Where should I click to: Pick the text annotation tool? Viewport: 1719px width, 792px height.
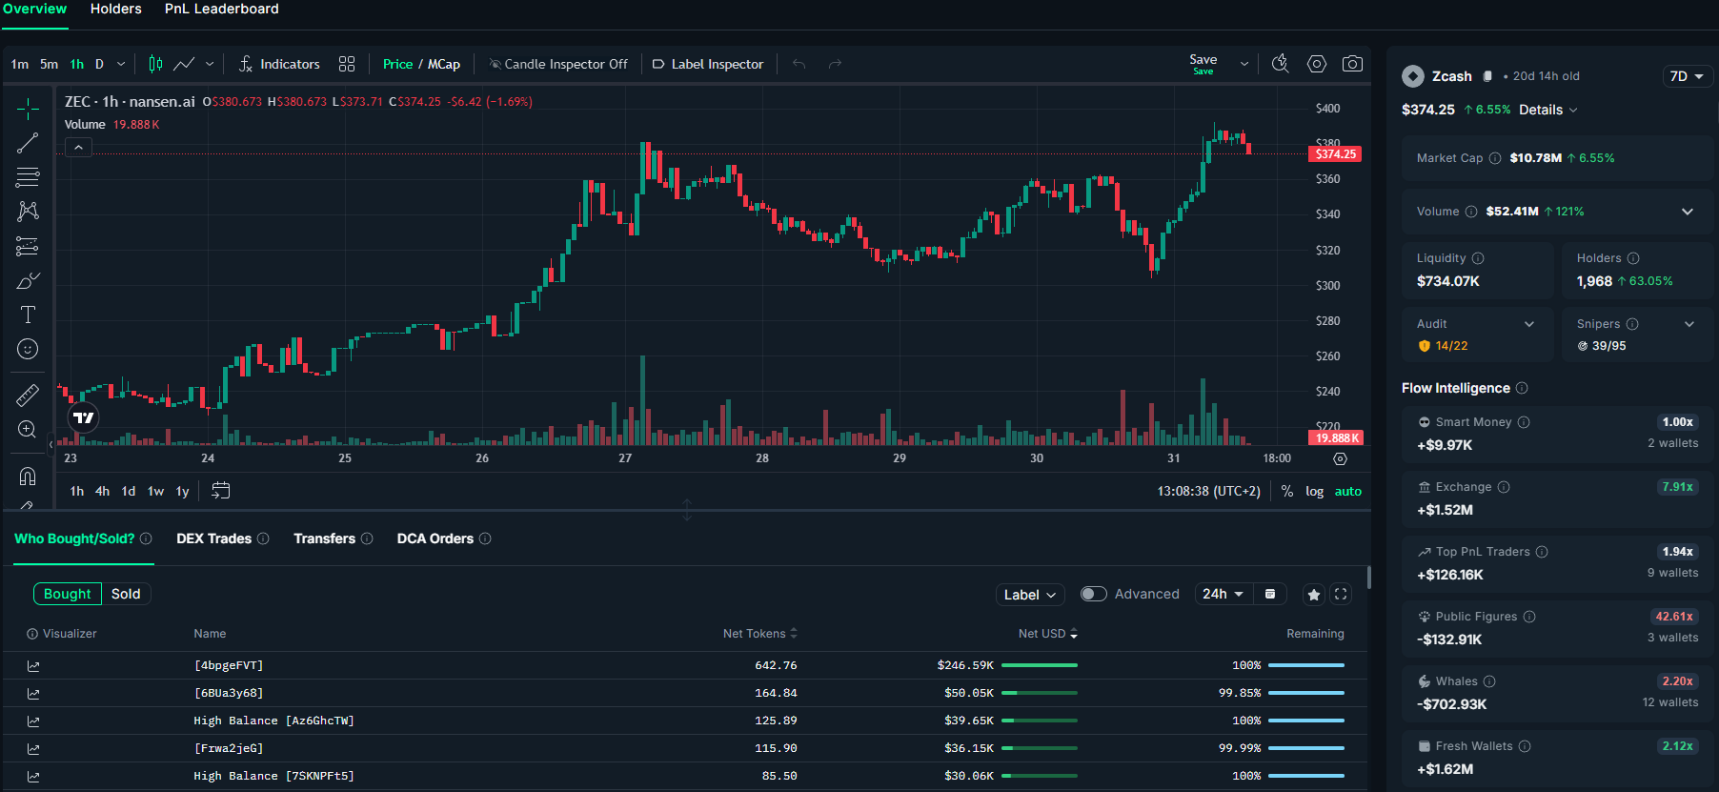(28, 315)
